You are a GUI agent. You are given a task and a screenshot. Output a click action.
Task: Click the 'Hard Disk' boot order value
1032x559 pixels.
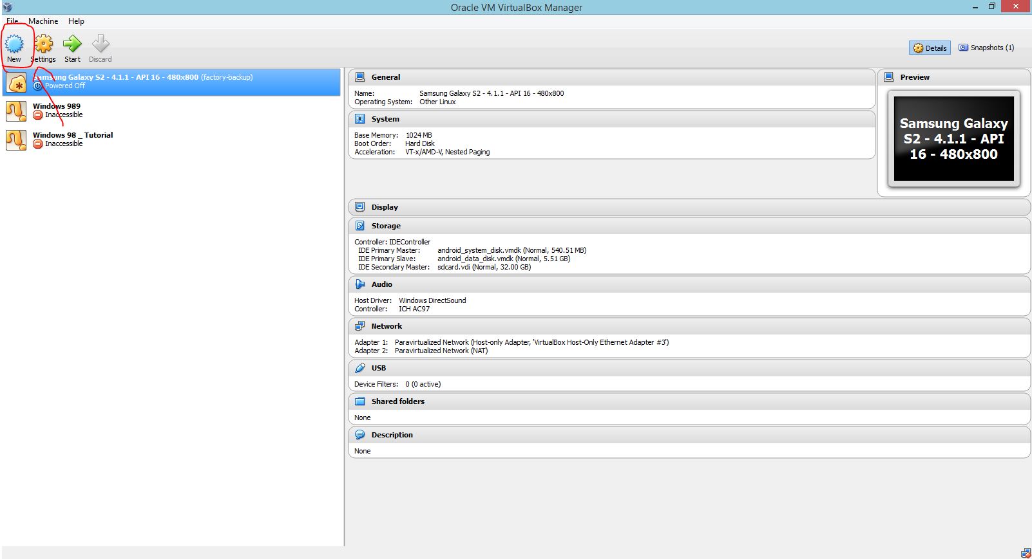tap(420, 143)
